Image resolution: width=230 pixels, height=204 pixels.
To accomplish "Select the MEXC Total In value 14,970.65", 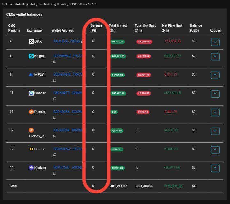I will click(x=118, y=75).
